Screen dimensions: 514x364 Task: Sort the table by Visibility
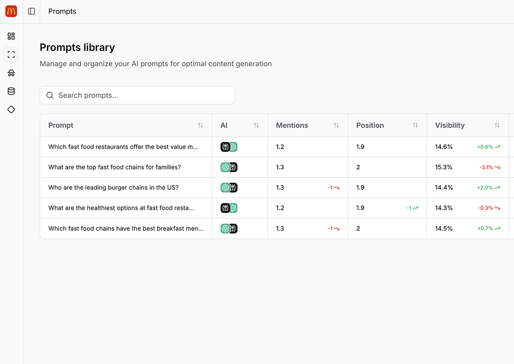pyautogui.click(x=497, y=125)
